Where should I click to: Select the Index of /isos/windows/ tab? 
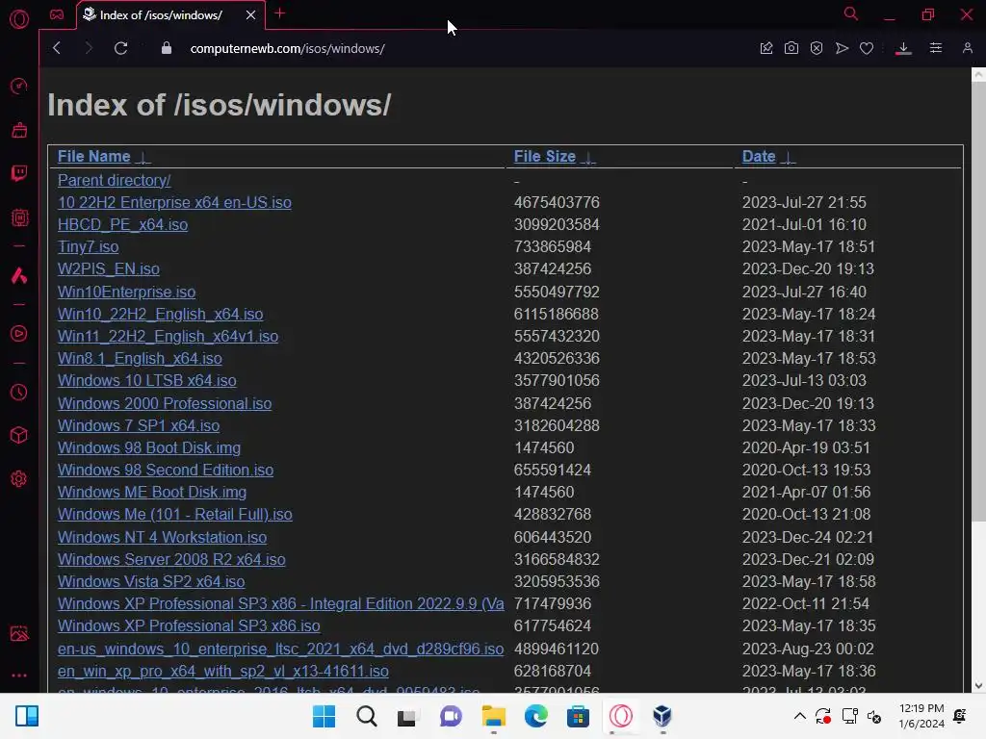[x=161, y=14]
